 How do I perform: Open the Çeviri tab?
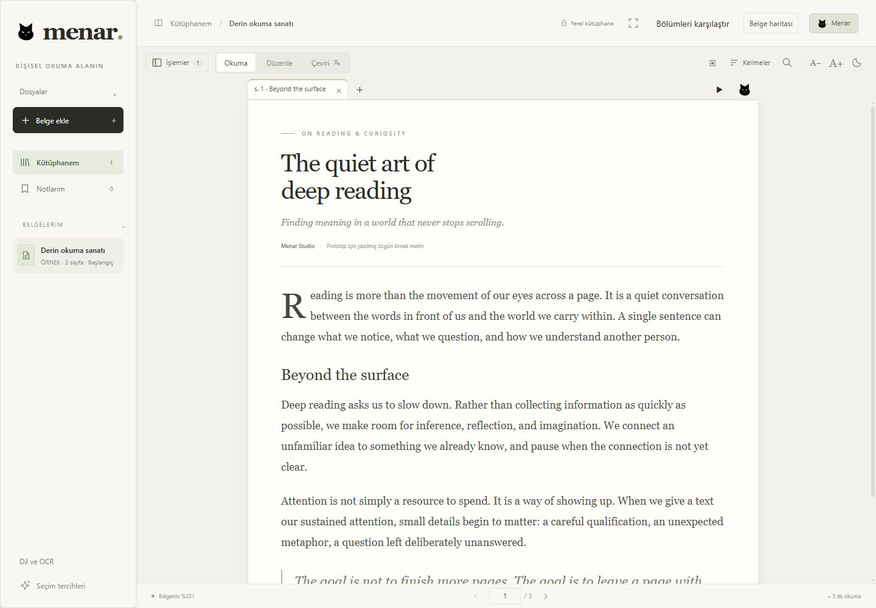point(325,63)
